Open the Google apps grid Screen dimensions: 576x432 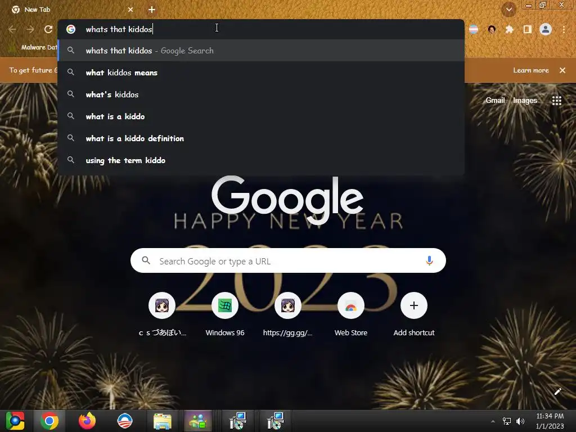pyautogui.click(x=557, y=101)
